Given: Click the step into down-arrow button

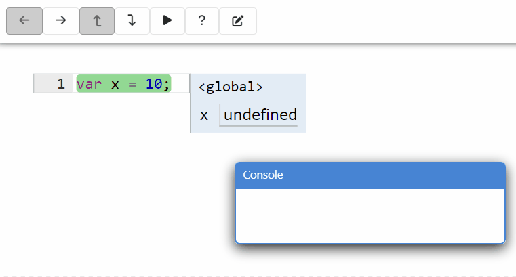Looking at the screenshot, I should (132, 20).
